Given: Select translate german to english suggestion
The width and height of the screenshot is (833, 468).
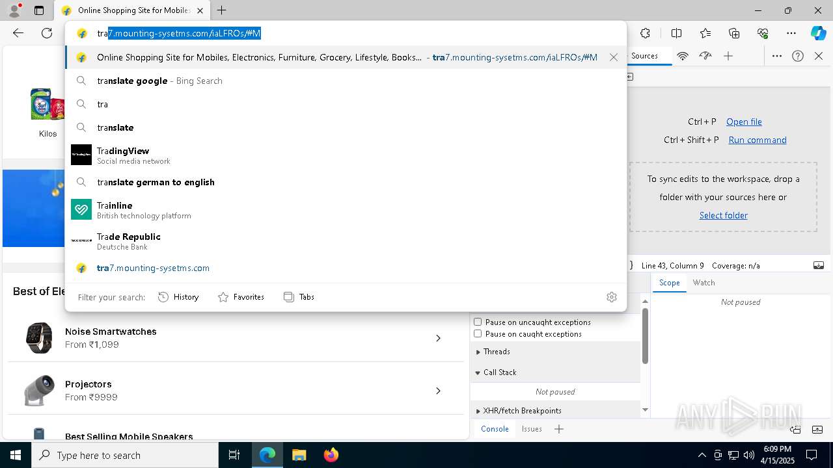Looking at the screenshot, I should [346, 182].
